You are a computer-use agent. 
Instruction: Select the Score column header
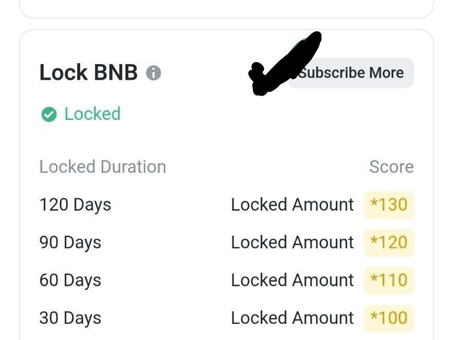(391, 167)
